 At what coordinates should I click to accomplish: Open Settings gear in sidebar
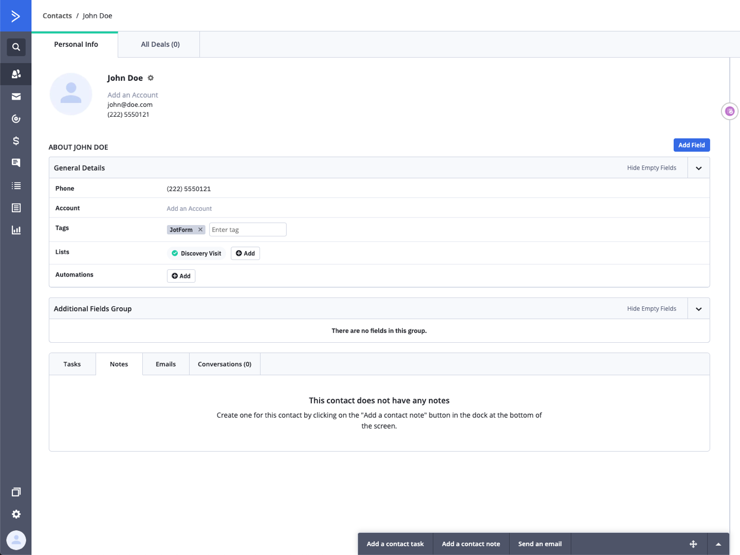(x=16, y=514)
